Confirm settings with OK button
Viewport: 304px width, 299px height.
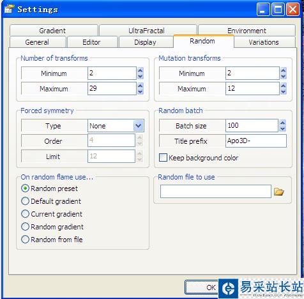pos(202,287)
